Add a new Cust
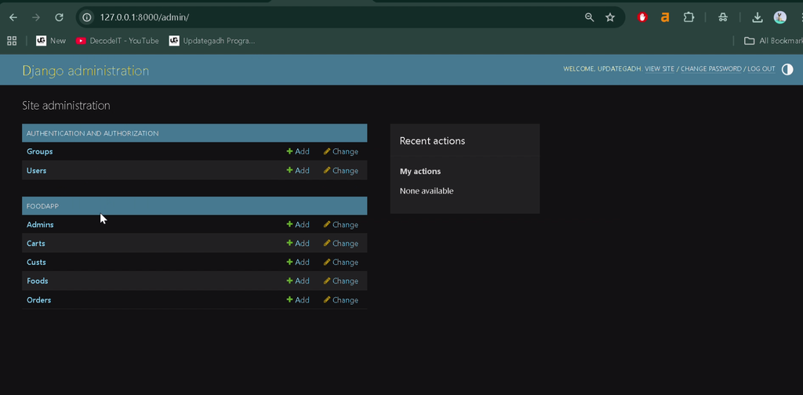 297,262
